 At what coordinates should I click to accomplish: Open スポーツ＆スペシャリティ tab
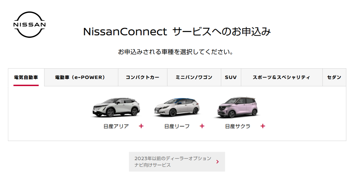[281, 78]
